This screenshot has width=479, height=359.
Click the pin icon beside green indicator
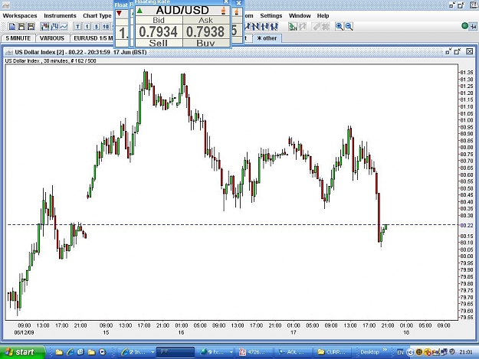(473, 27)
